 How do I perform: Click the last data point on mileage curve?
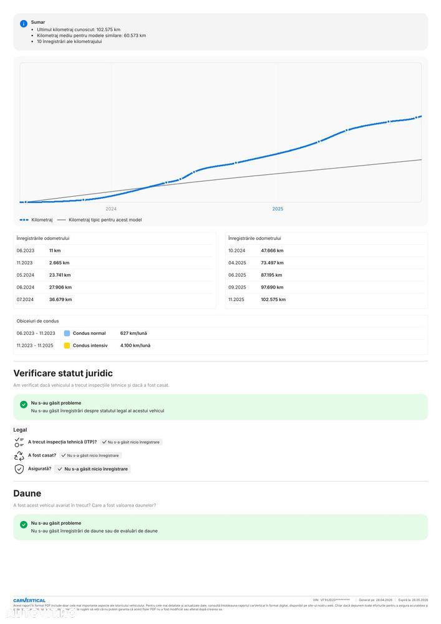416,117
